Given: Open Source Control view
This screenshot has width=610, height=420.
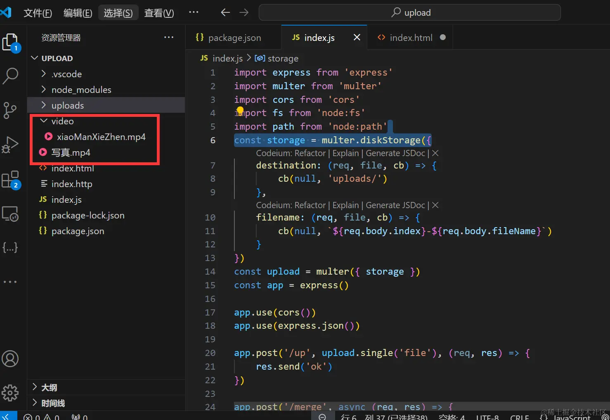Looking at the screenshot, I should tap(10, 110).
